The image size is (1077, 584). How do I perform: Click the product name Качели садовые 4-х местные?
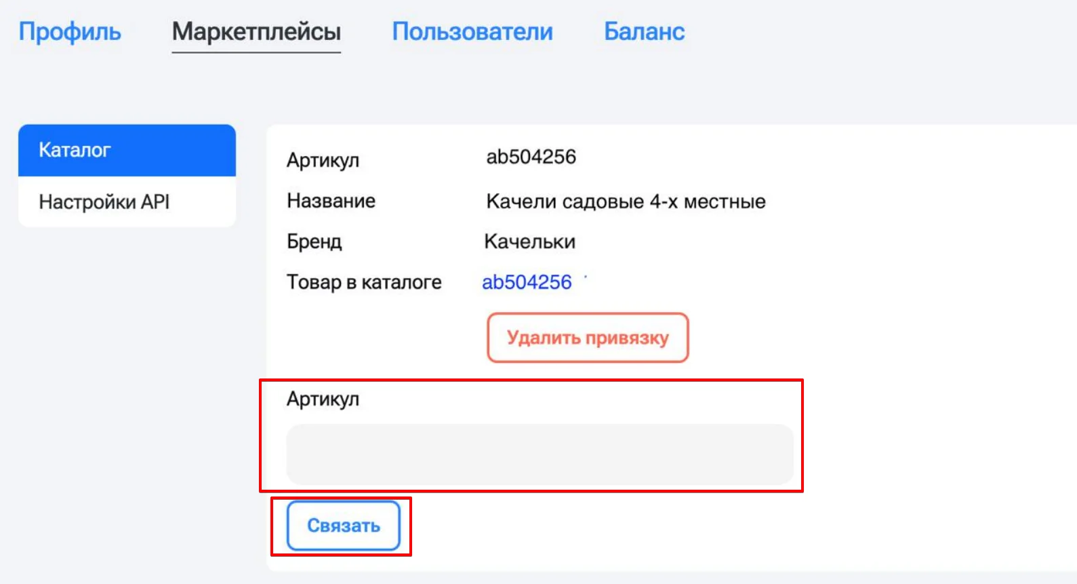[x=626, y=201]
